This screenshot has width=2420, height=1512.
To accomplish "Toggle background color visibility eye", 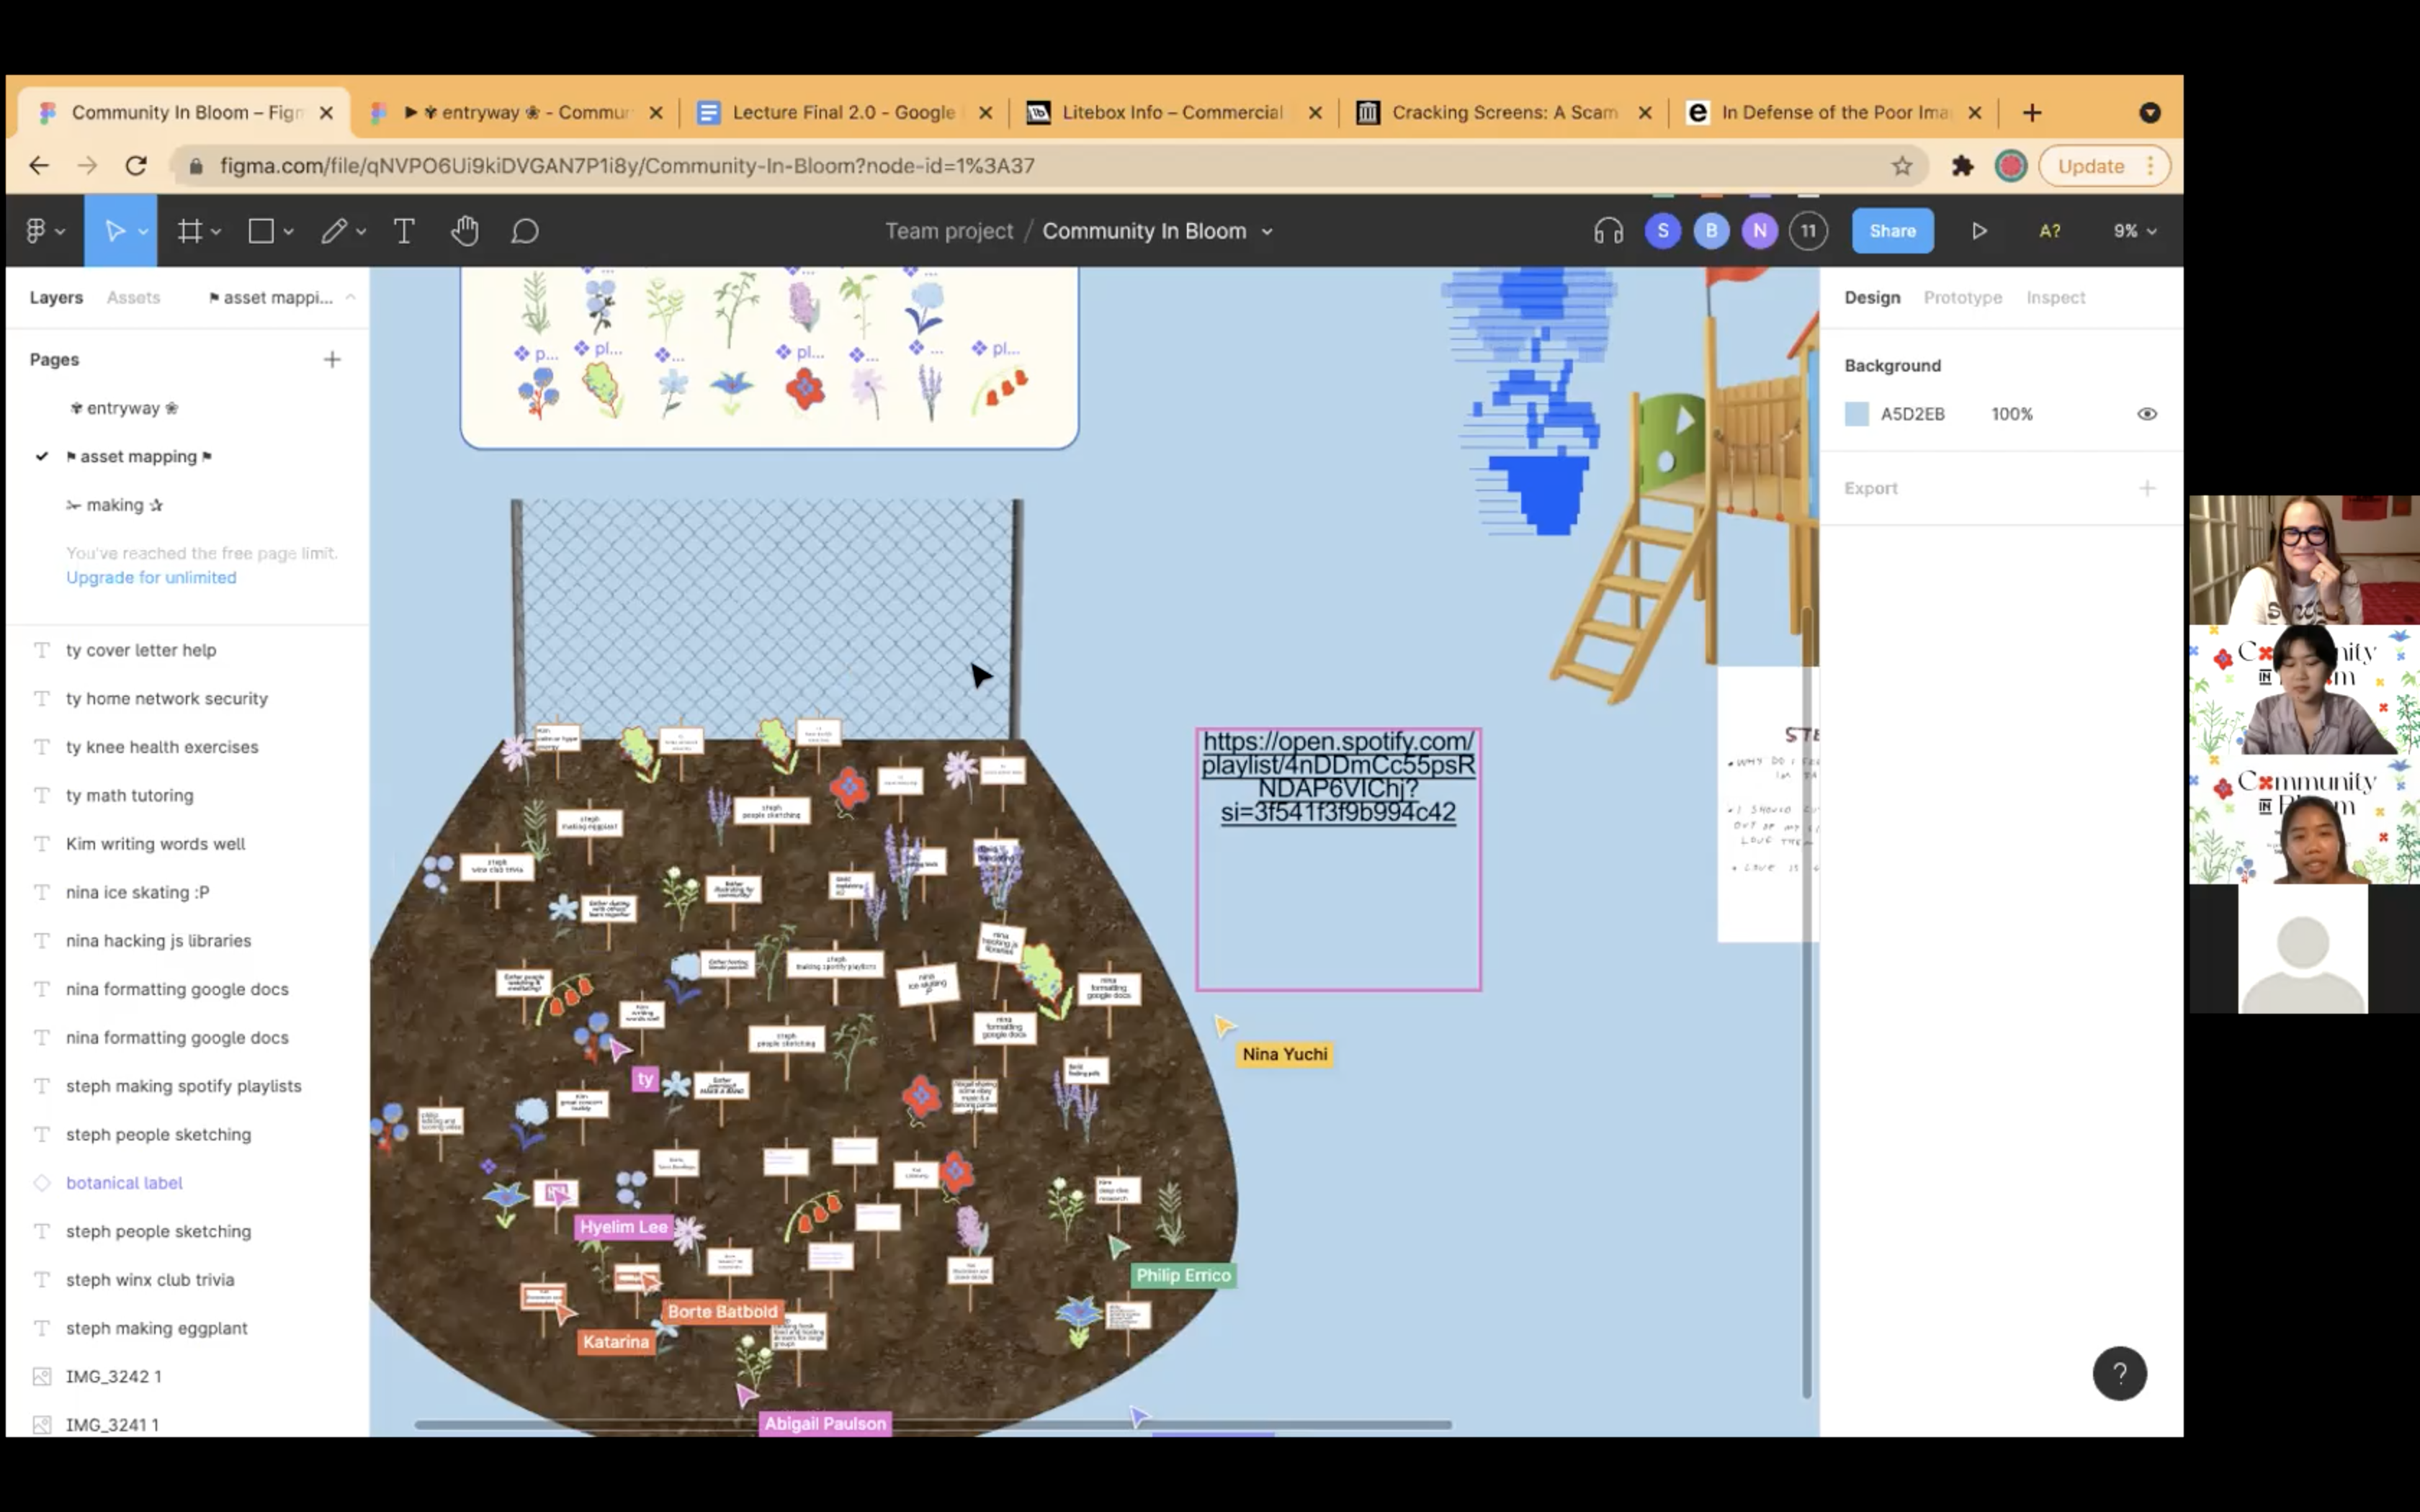I will click(x=2146, y=414).
